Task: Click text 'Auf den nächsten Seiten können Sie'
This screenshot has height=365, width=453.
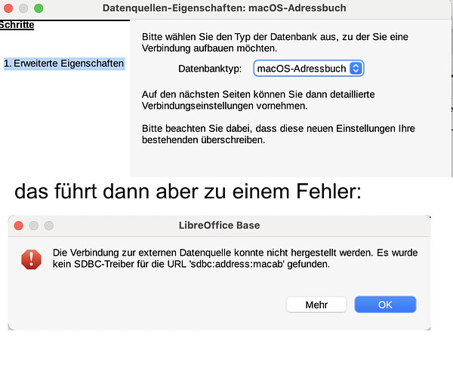Action: click(258, 100)
